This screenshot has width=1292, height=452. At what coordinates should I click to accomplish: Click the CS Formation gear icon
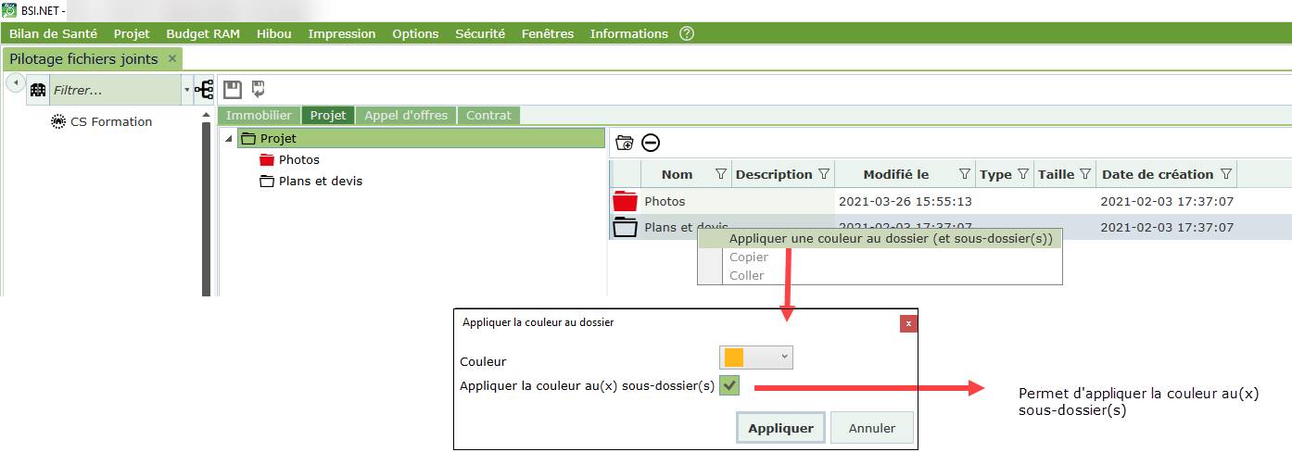click(x=58, y=121)
